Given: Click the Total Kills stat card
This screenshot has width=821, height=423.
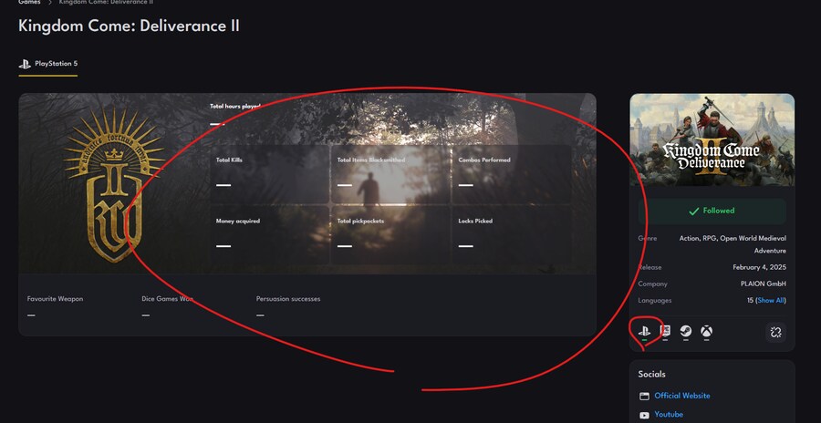Looking at the screenshot, I should 270,174.
